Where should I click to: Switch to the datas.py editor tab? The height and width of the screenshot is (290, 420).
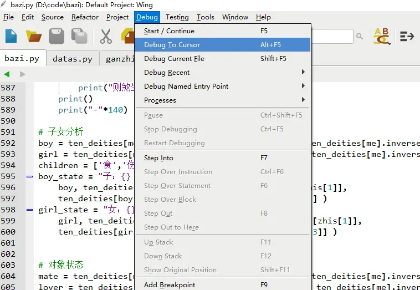[x=73, y=59]
